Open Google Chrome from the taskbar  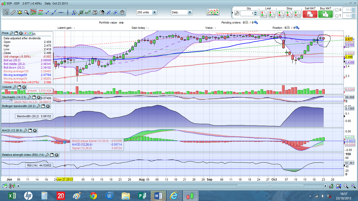point(93,196)
